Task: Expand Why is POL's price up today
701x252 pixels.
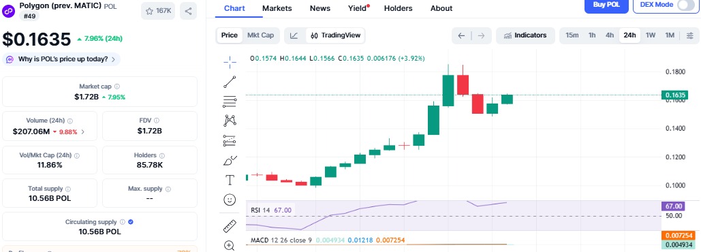Action: (x=61, y=59)
